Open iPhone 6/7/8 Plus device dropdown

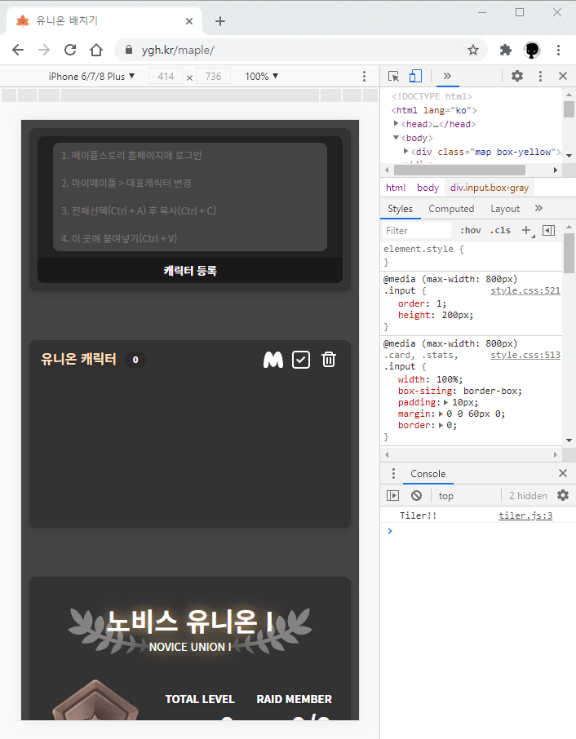(91, 77)
